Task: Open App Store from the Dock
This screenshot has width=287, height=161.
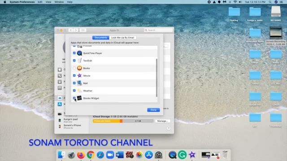Action: pos(149,155)
